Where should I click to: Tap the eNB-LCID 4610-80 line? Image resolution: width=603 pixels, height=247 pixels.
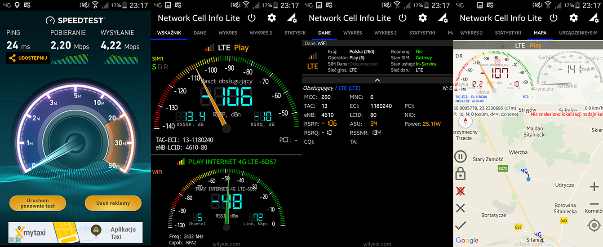181,147
